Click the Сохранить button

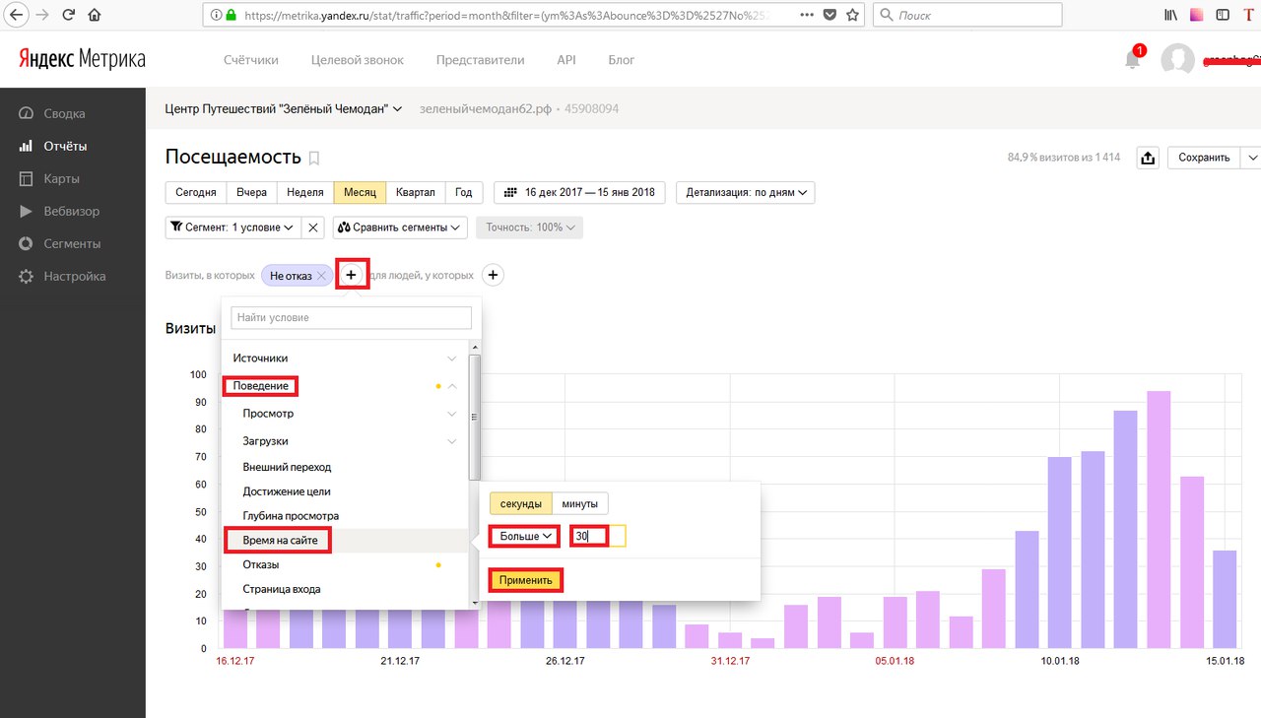pyautogui.click(x=1204, y=158)
